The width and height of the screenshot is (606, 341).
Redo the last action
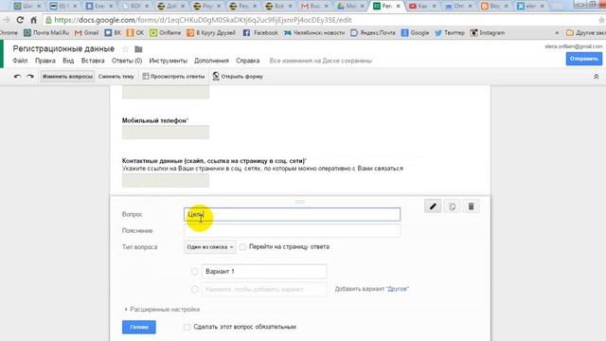pos(30,76)
